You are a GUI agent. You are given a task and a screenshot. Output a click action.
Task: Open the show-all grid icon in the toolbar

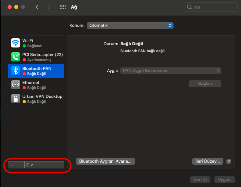(62, 7)
